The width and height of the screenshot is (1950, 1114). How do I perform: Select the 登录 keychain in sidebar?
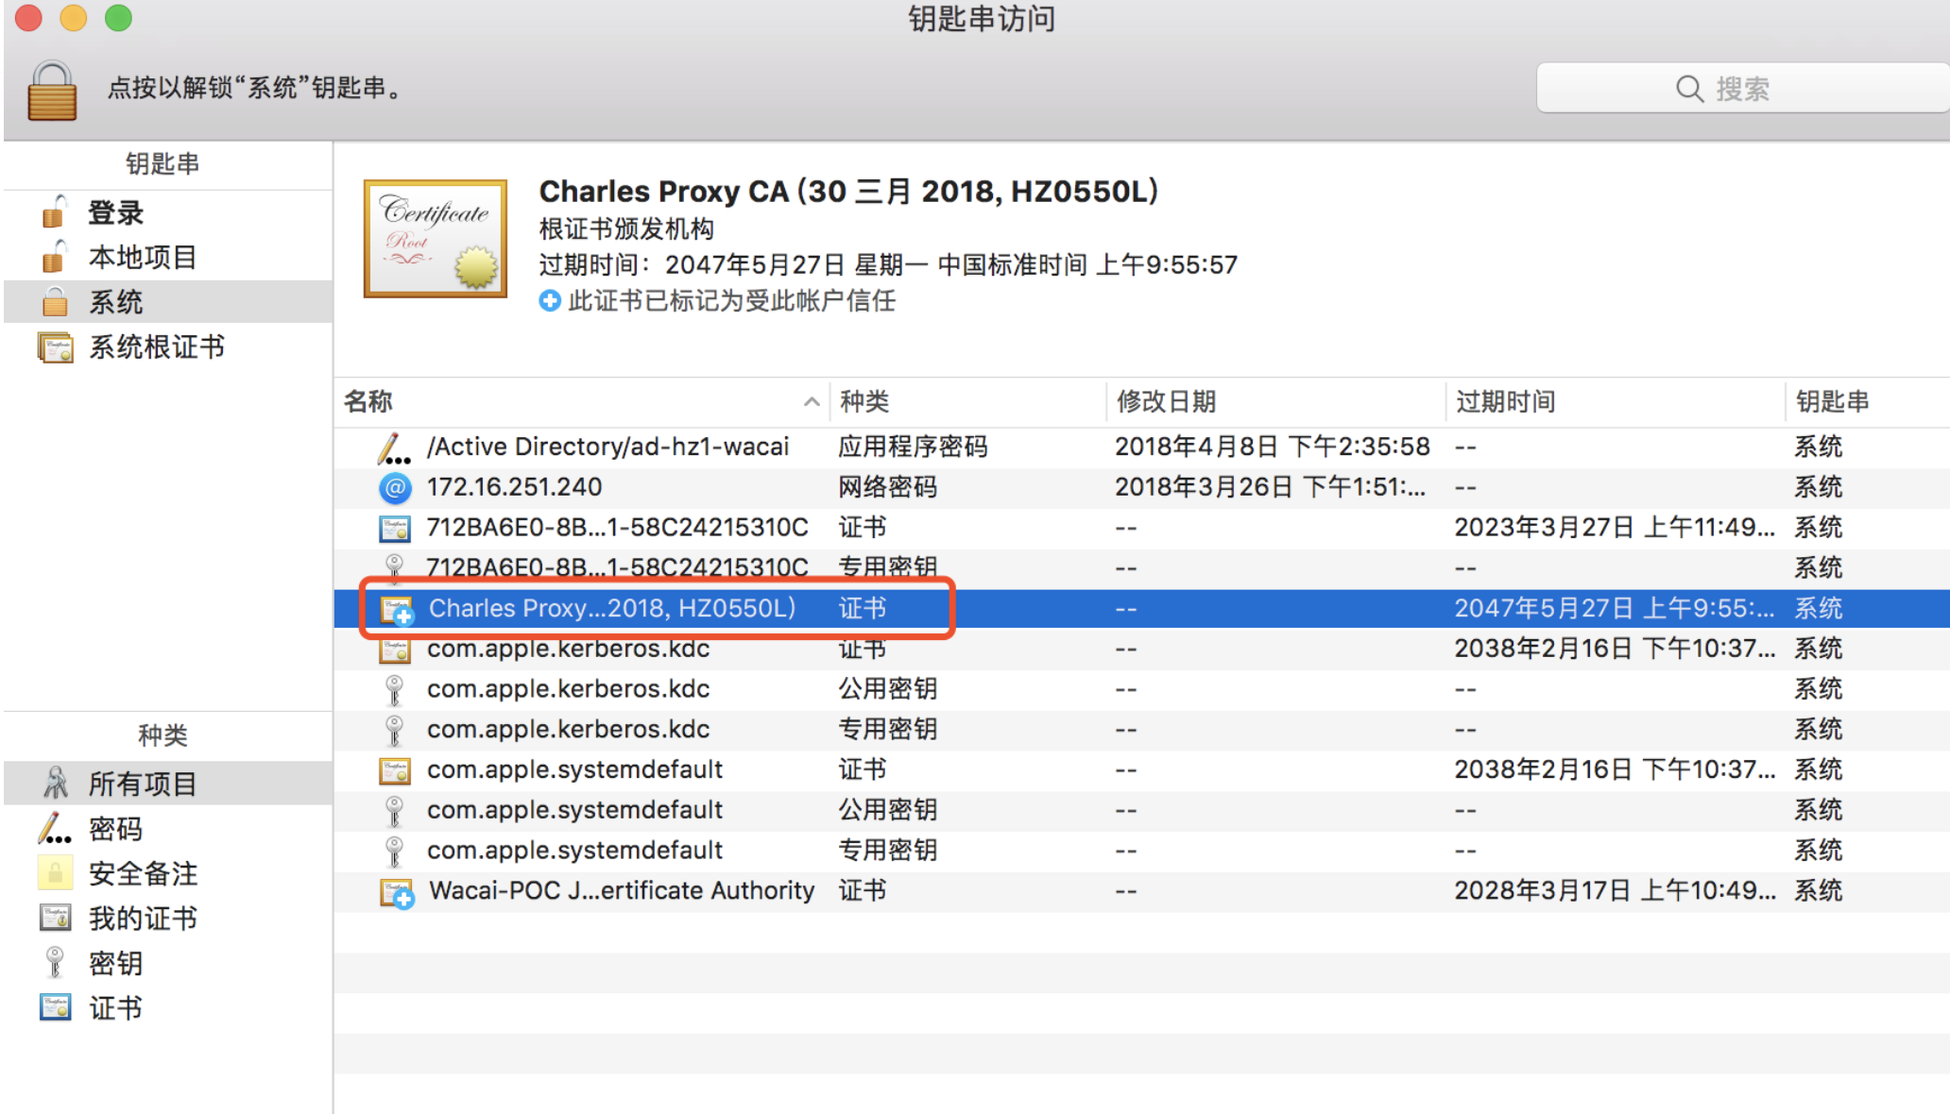115,213
